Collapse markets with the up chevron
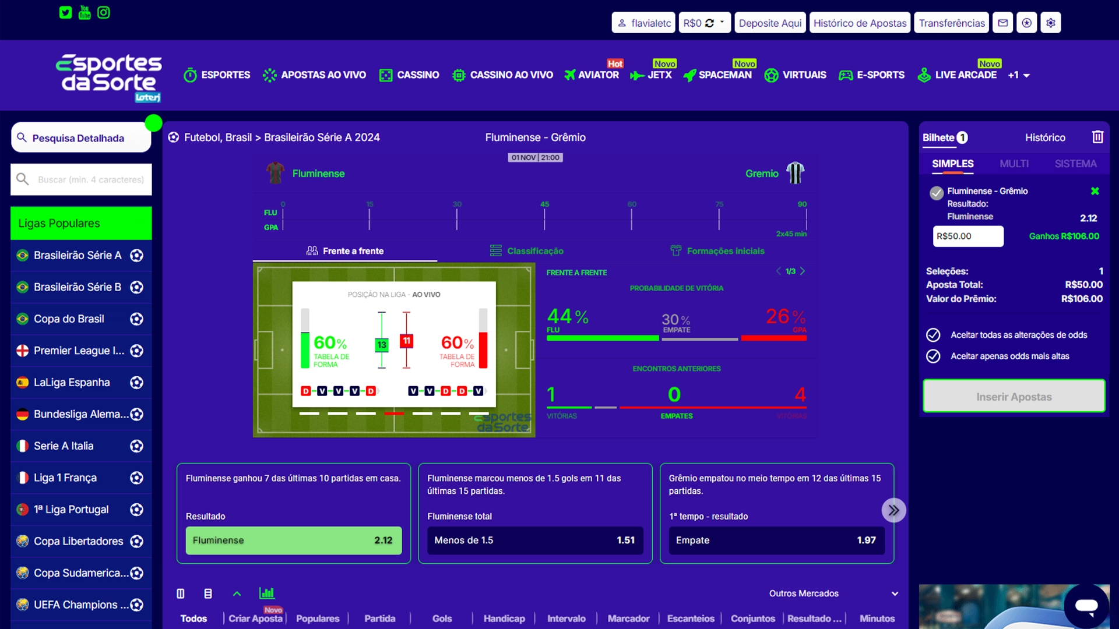 (237, 593)
